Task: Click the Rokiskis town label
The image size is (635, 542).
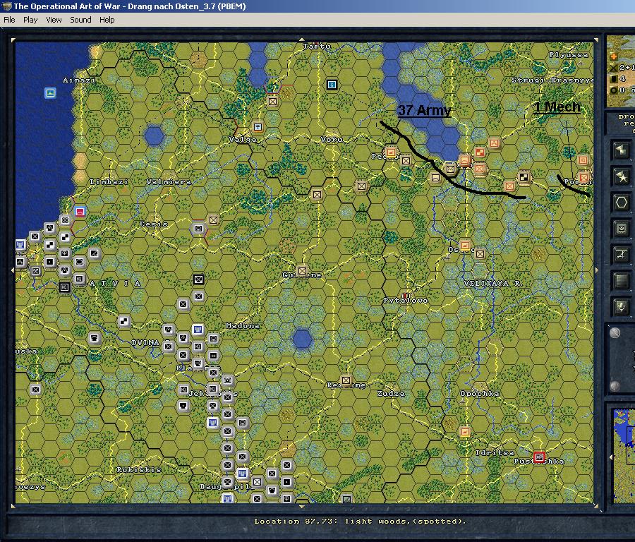Action: (139, 469)
